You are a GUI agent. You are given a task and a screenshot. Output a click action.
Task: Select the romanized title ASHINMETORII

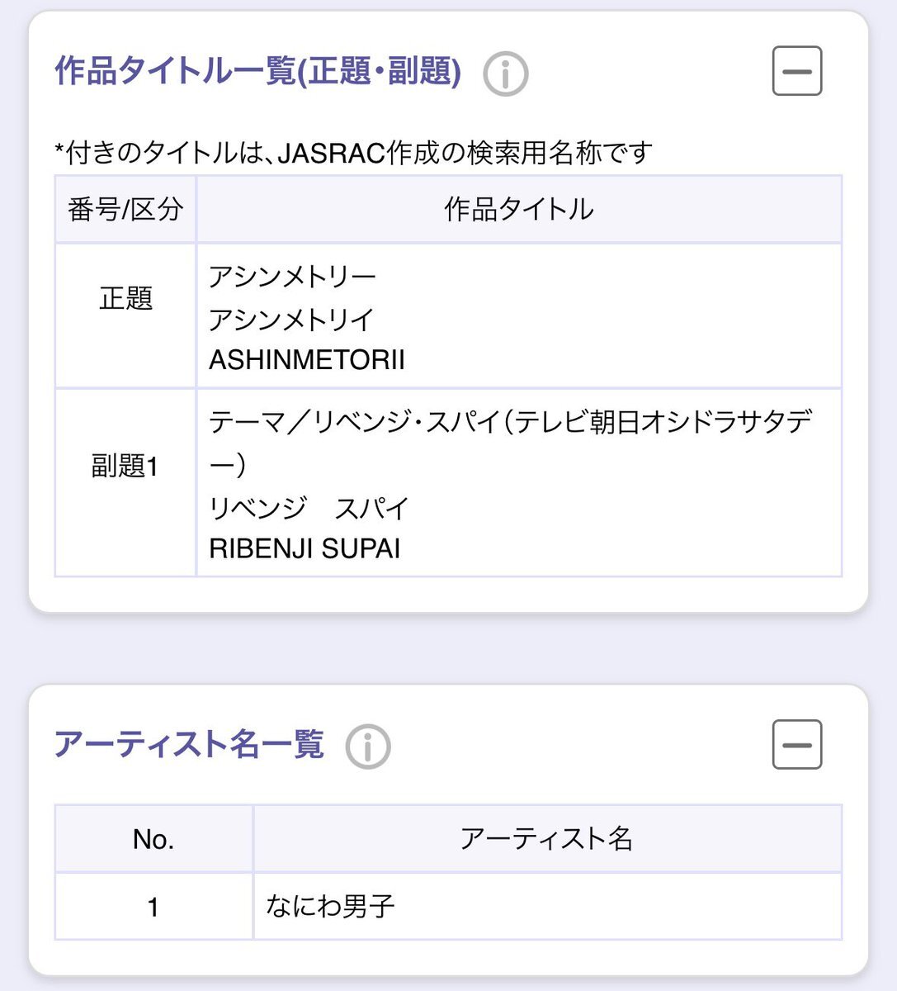(x=307, y=360)
